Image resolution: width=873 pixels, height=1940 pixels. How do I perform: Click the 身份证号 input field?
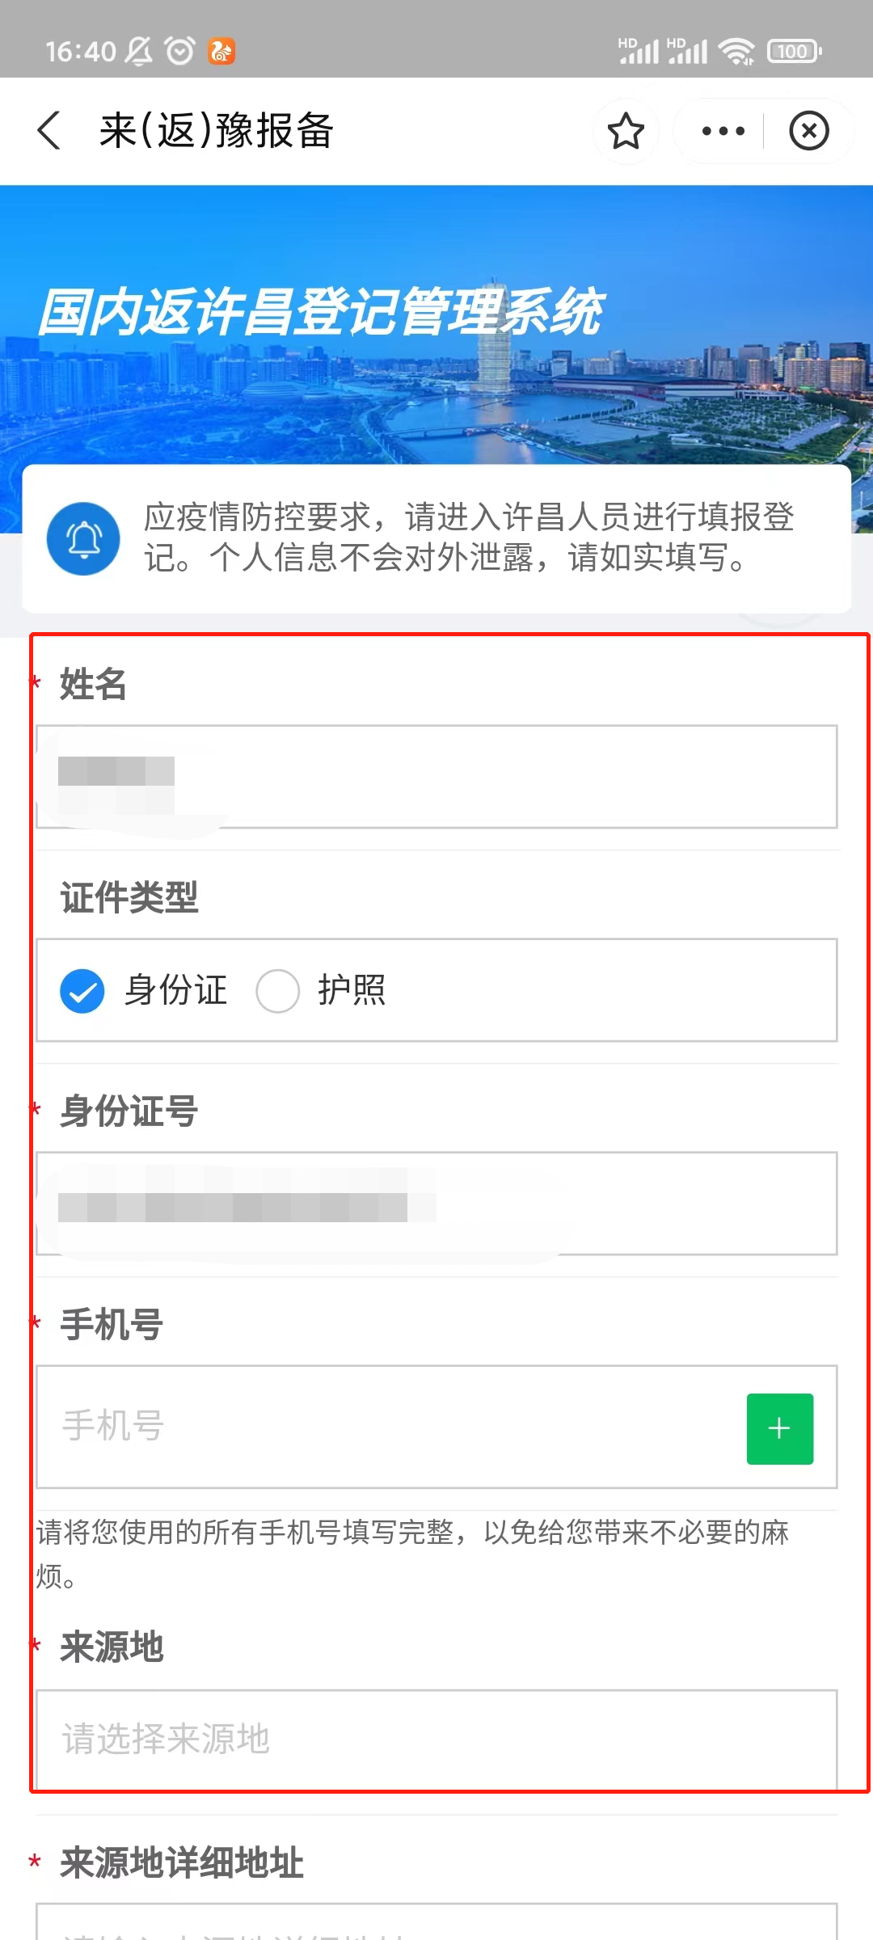click(436, 1204)
